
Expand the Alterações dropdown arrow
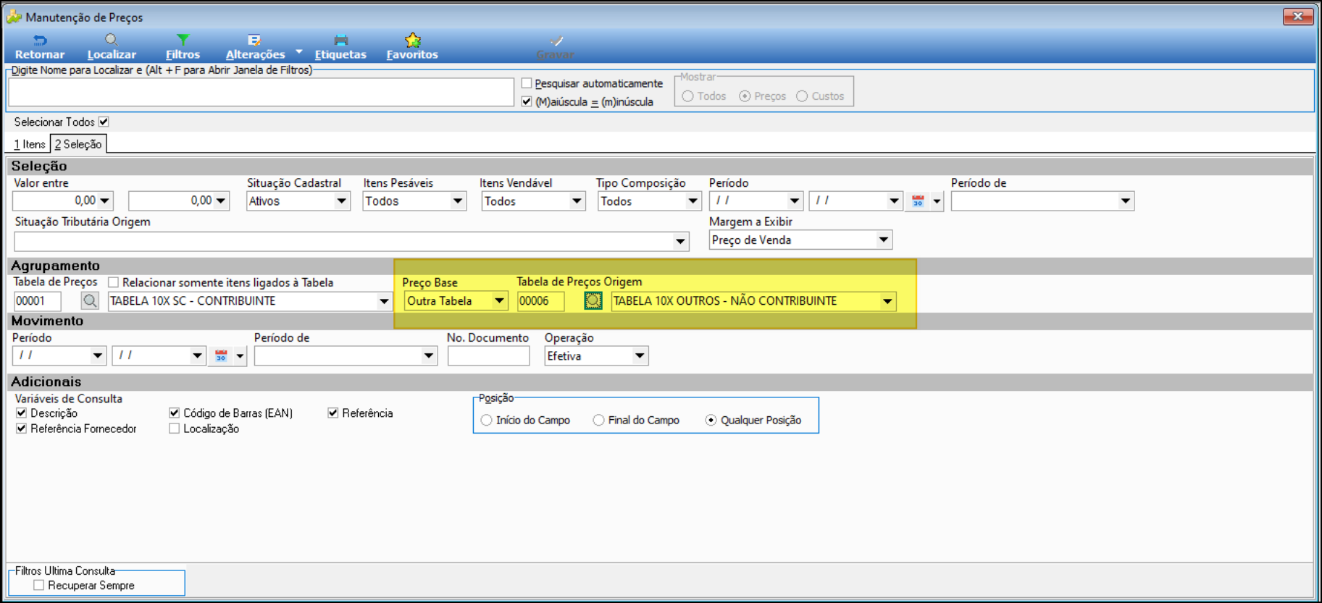tap(299, 52)
